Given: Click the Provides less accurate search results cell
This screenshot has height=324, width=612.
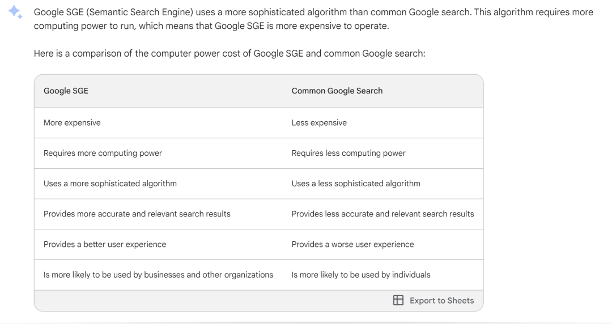Looking at the screenshot, I should pos(382,214).
